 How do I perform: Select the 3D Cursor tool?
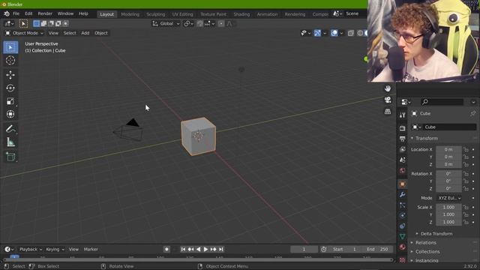pos(10,60)
